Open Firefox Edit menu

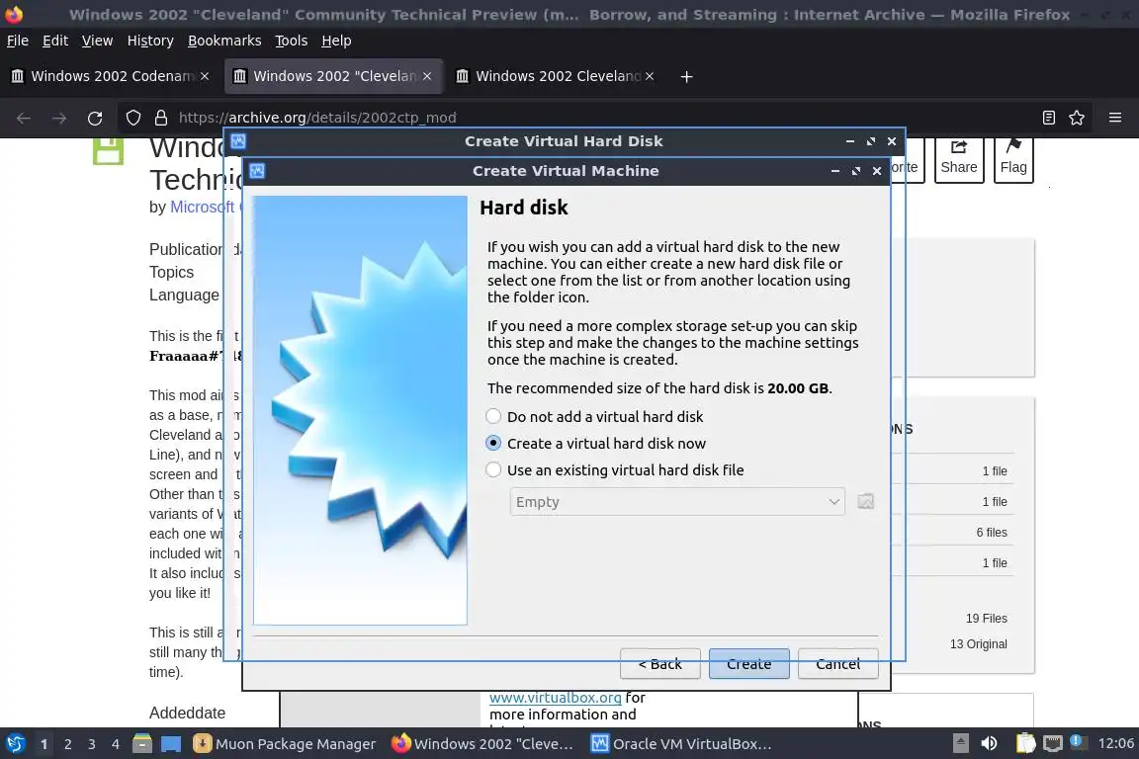55,41
